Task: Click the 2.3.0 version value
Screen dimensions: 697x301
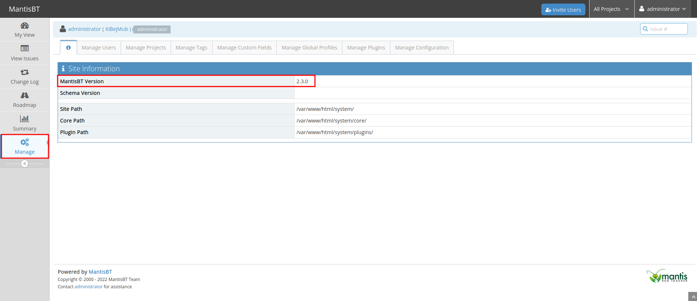Action: point(302,81)
